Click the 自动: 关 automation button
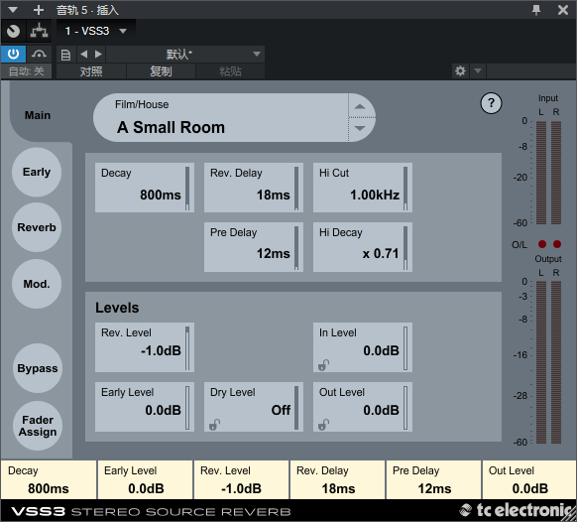 click(x=26, y=71)
